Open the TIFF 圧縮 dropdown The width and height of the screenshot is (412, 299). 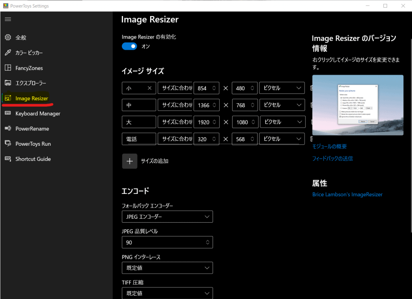point(167,293)
